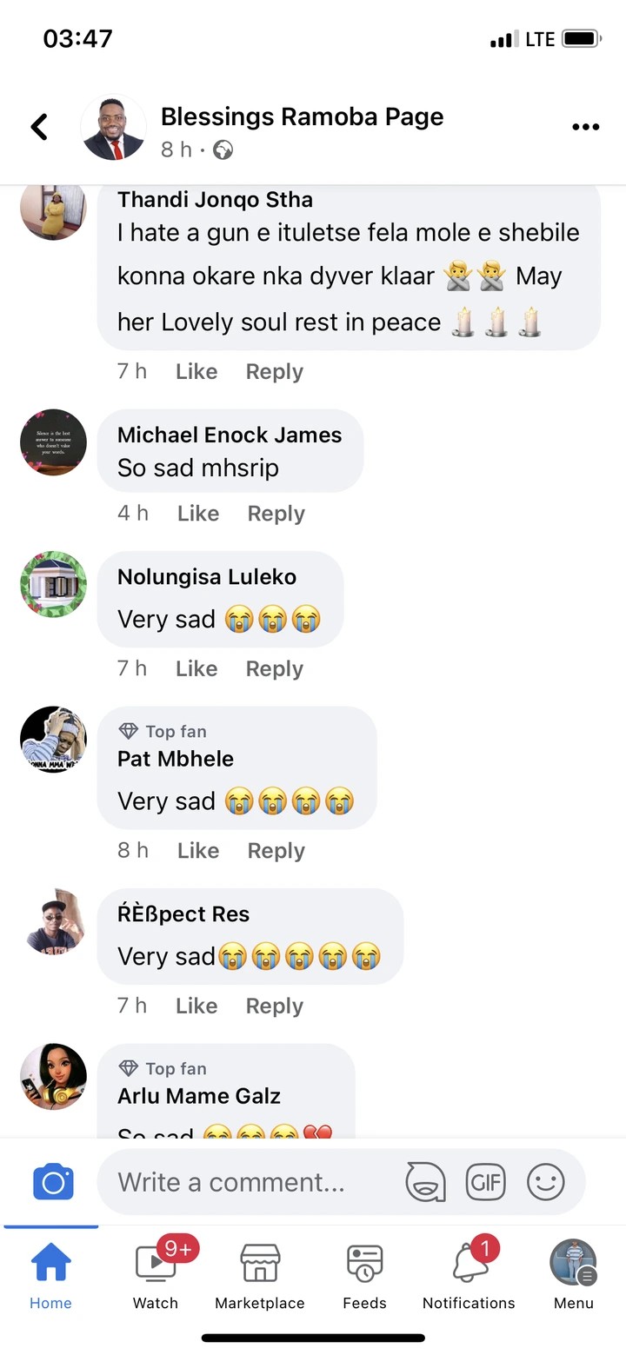626x1355 pixels.
Task: Switch to the Watch tab
Action: (156, 1273)
